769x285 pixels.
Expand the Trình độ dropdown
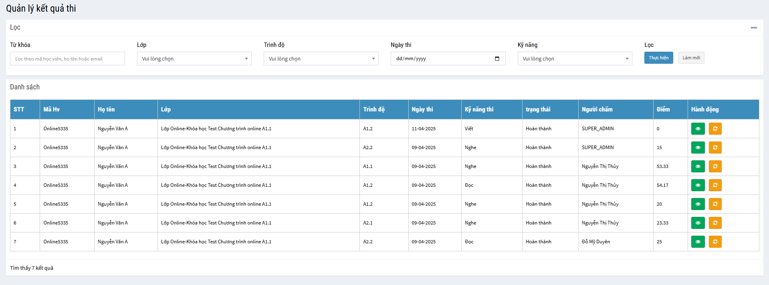[321, 59]
